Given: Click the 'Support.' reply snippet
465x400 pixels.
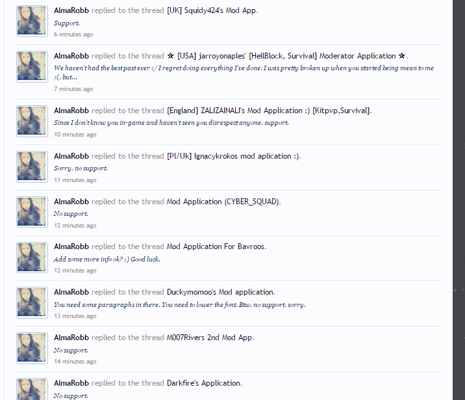Looking at the screenshot, I should point(66,23).
